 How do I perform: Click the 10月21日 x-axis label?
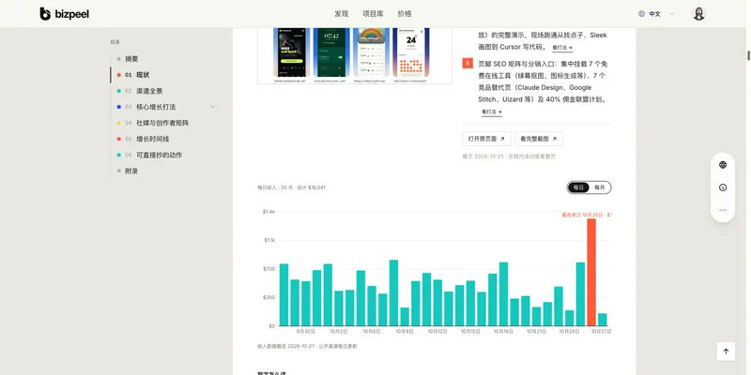pyautogui.click(x=536, y=332)
